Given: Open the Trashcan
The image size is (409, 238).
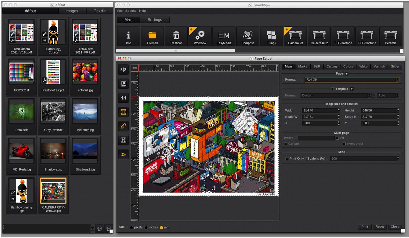Looking at the screenshot, I should 176,36.
